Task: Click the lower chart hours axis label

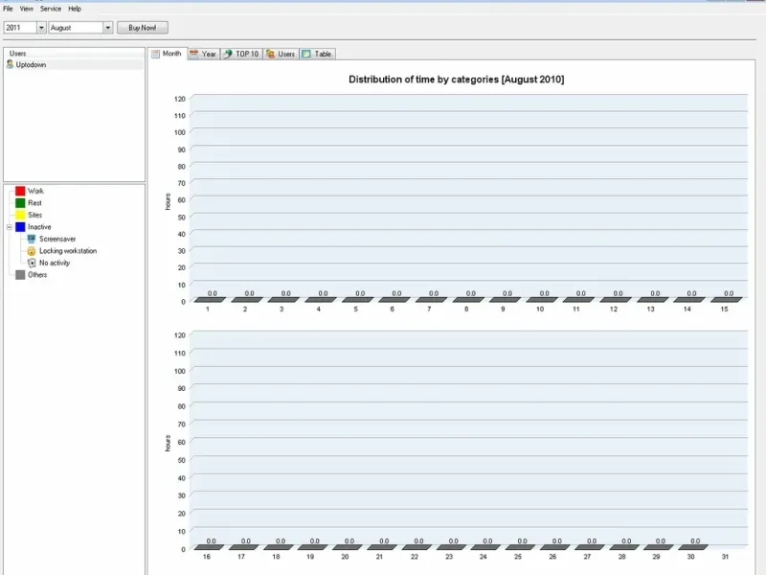Action: (168, 443)
